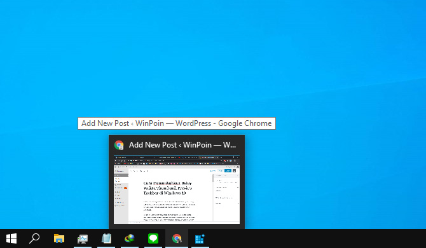Open the Notepad taskbar icon
426x248 pixels.
tap(106, 238)
